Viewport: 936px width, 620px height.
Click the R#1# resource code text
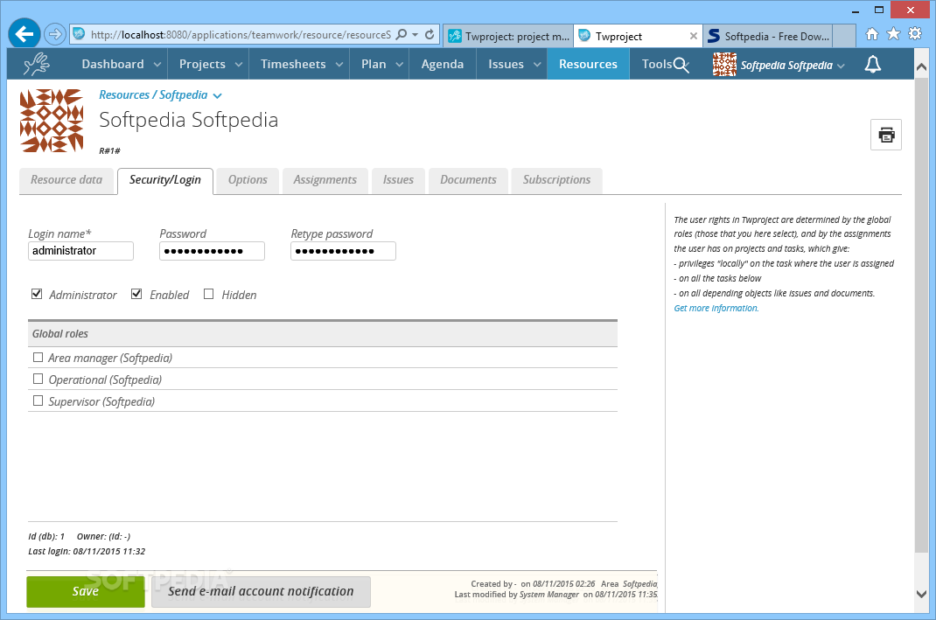click(109, 151)
